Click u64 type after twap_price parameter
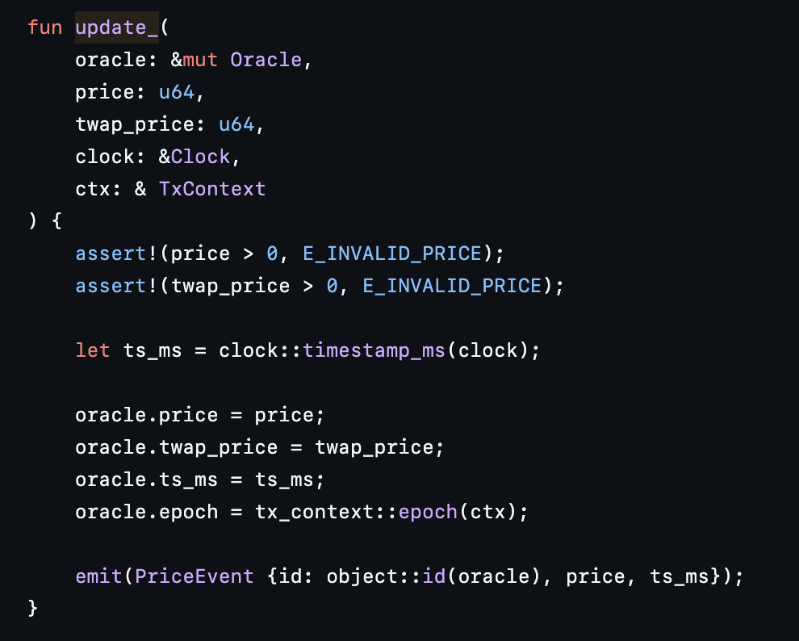 click(236, 124)
